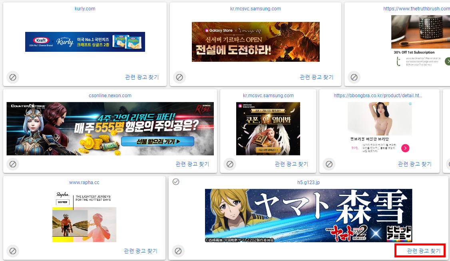Find related ads for www.rapha.cc card
Screen dimensions: 450x261
point(141,251)
